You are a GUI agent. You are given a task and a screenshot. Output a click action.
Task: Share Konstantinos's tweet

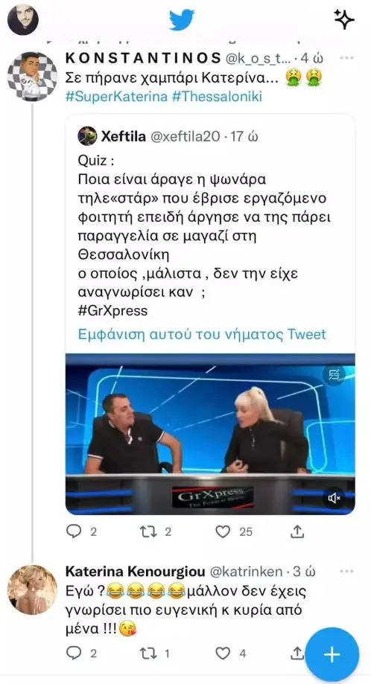pos(297,531)
